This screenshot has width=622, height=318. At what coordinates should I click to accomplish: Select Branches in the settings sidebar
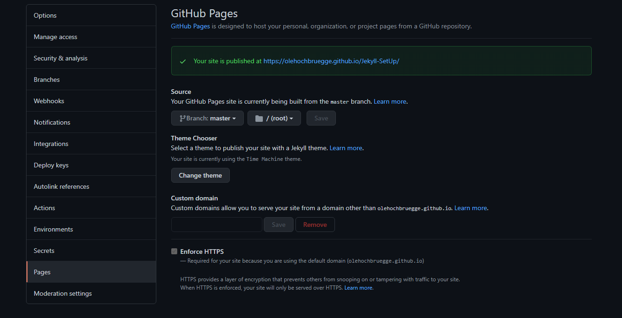click(91, 79)
